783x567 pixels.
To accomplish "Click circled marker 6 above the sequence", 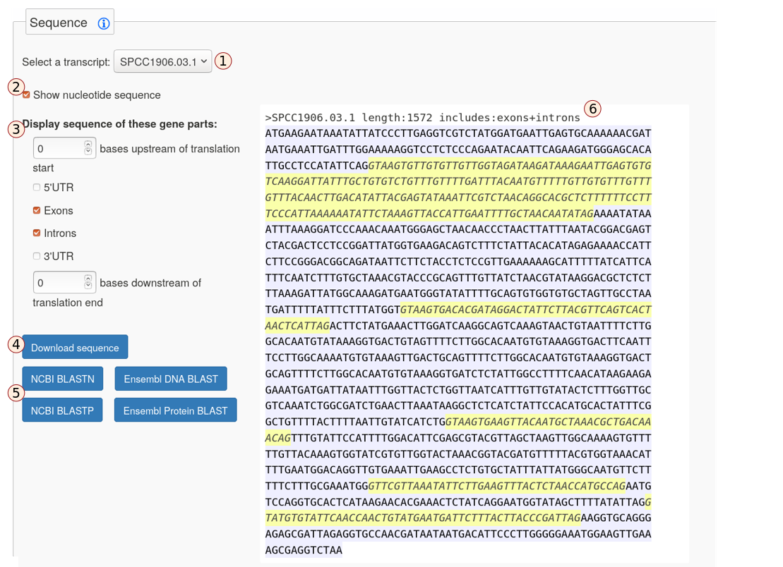I will 592,109.
